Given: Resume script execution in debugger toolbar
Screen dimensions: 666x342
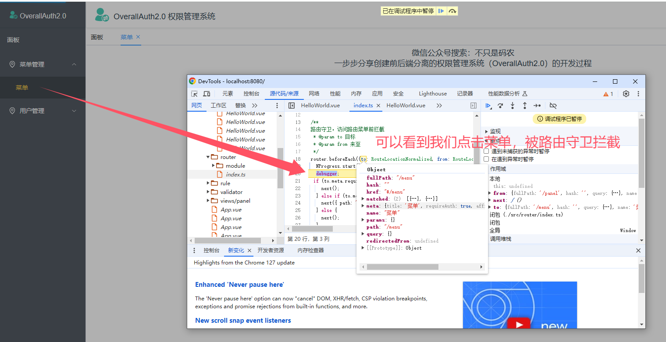Looking at the screenshot, I should (x=488, y=106).
